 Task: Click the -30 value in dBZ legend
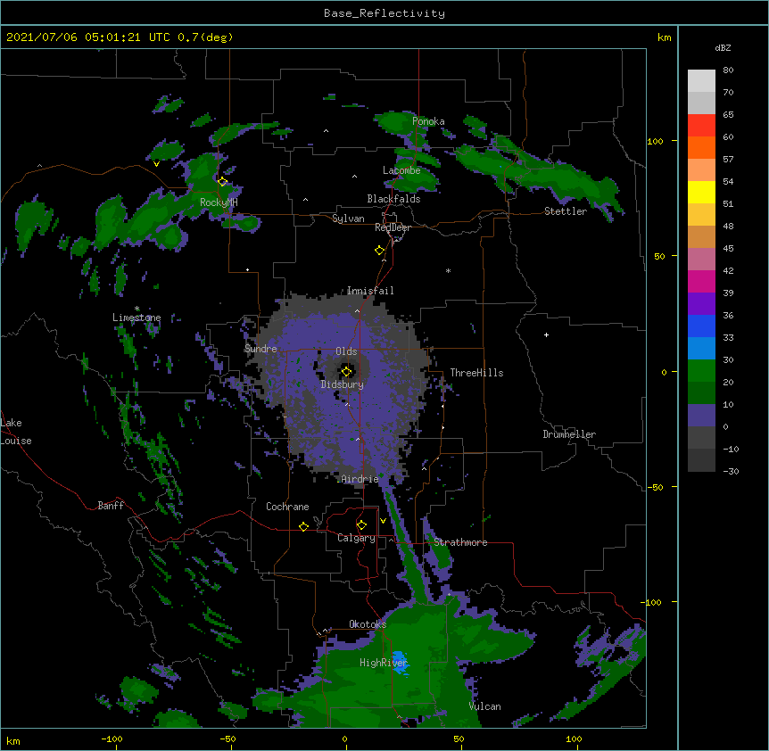[732, 472]
